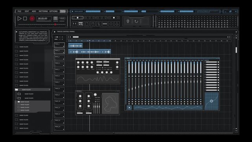This screenshot has width=252, height=142.
Task: Toggle the small dot on TRACK_1 header
Action: click(x=63, y=47)
